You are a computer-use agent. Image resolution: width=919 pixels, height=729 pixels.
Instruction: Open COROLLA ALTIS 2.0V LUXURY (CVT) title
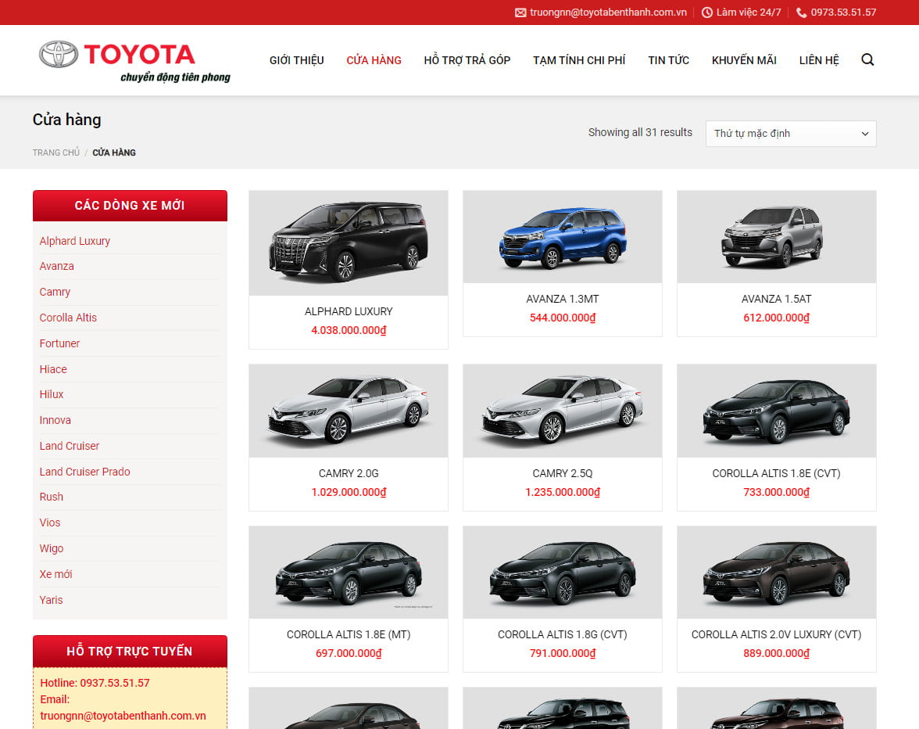coord(776,635)
